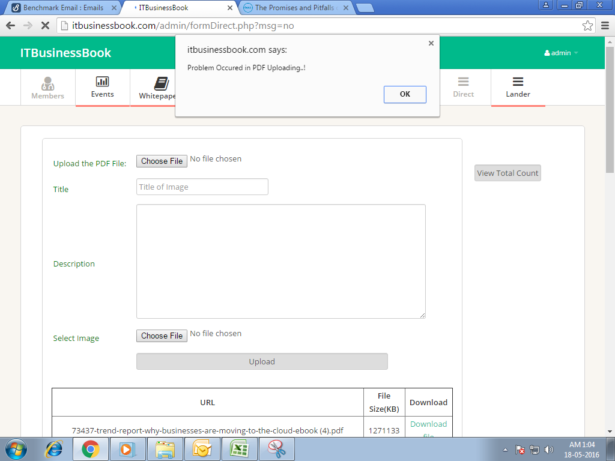Image resolution: width=615 pixels, height=461 pixels.
Task: Click the Download file link in table
Action: [x=428, y=424]
